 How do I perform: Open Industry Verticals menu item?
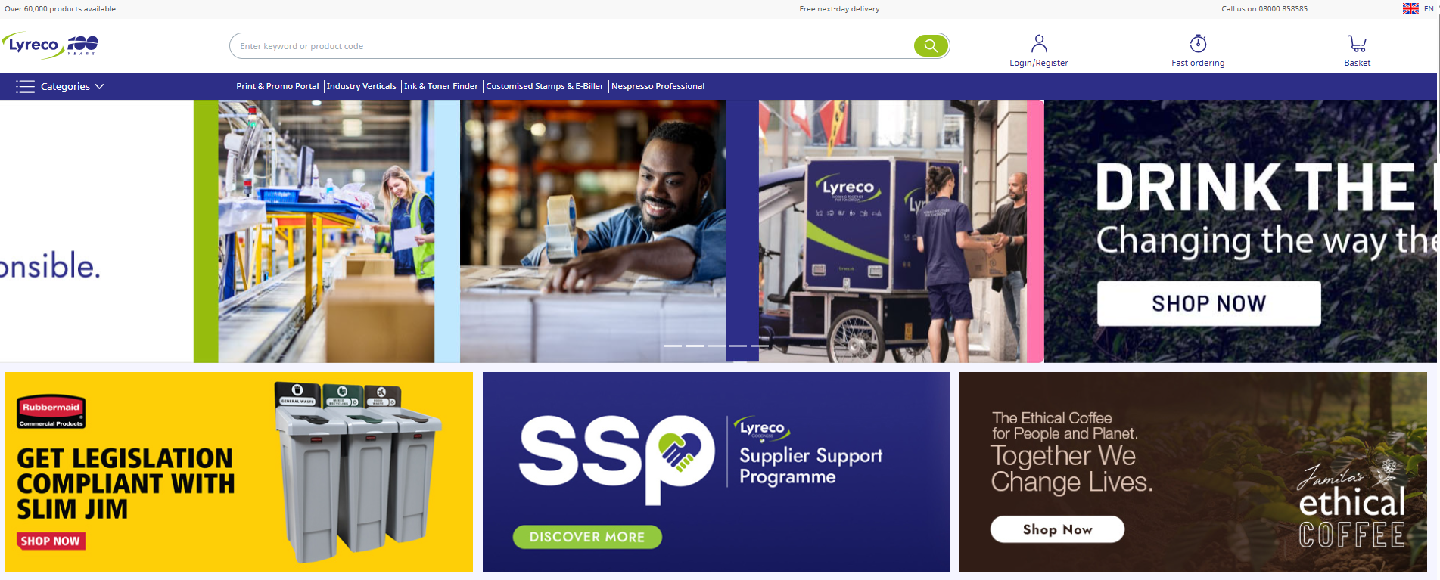coord(362,86)
